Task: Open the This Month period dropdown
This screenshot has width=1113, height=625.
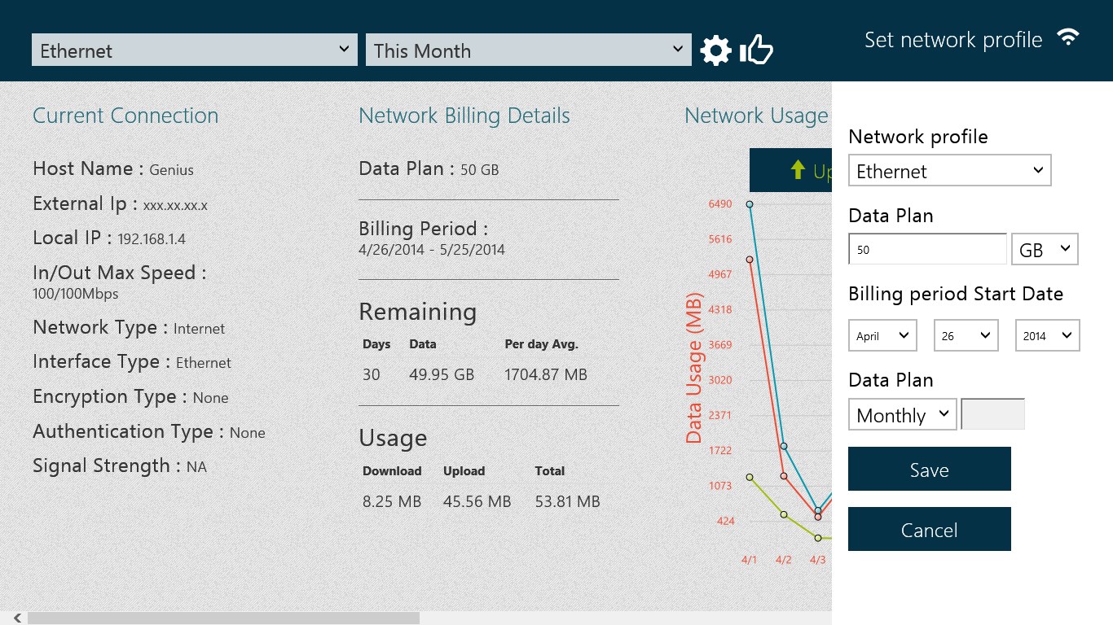Action: tap(528, 50)
